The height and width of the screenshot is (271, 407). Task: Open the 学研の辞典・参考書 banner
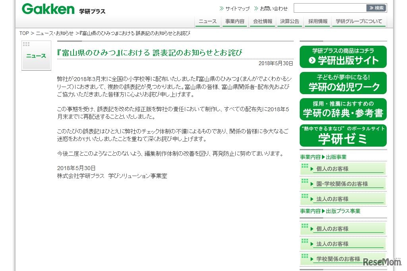[343, 109]
